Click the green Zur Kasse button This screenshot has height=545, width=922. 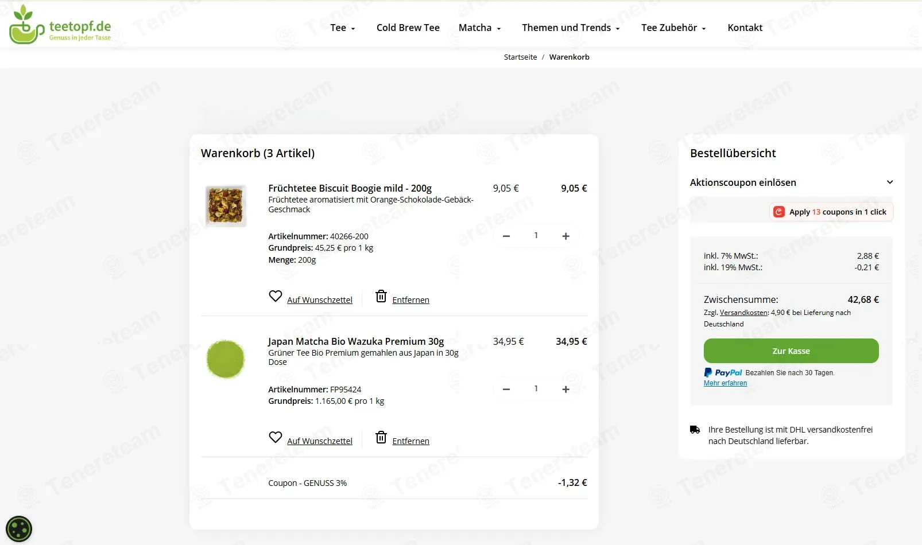[791, 351]
